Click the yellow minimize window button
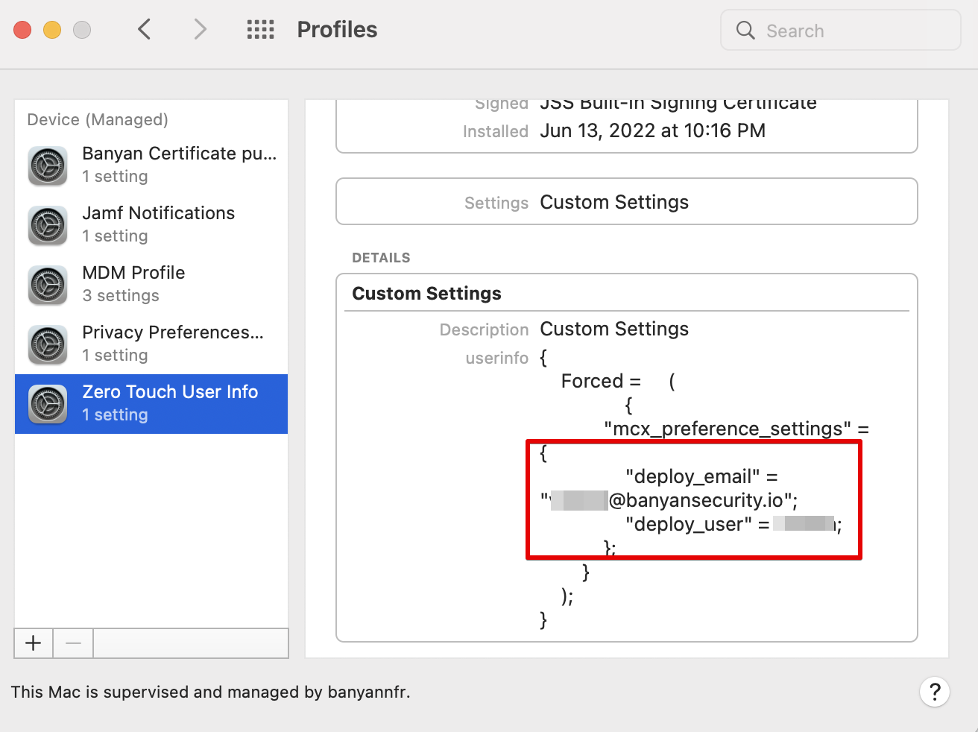 click(52, 30)
